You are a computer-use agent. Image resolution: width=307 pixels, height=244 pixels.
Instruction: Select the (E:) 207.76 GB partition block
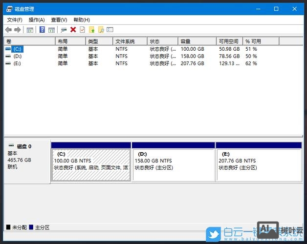pos(259,162)
